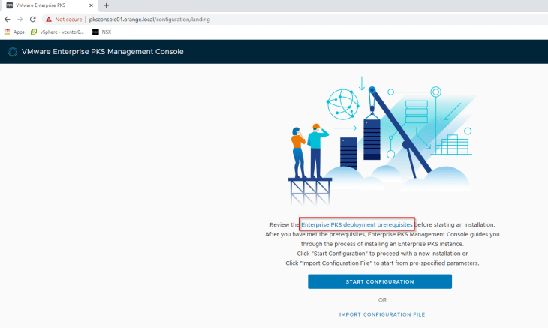Open Enterprise PKS deployment prerequisites link
The height and width of the screenshot is (328, 548).
pyautogui.click(x=357, y=224)
